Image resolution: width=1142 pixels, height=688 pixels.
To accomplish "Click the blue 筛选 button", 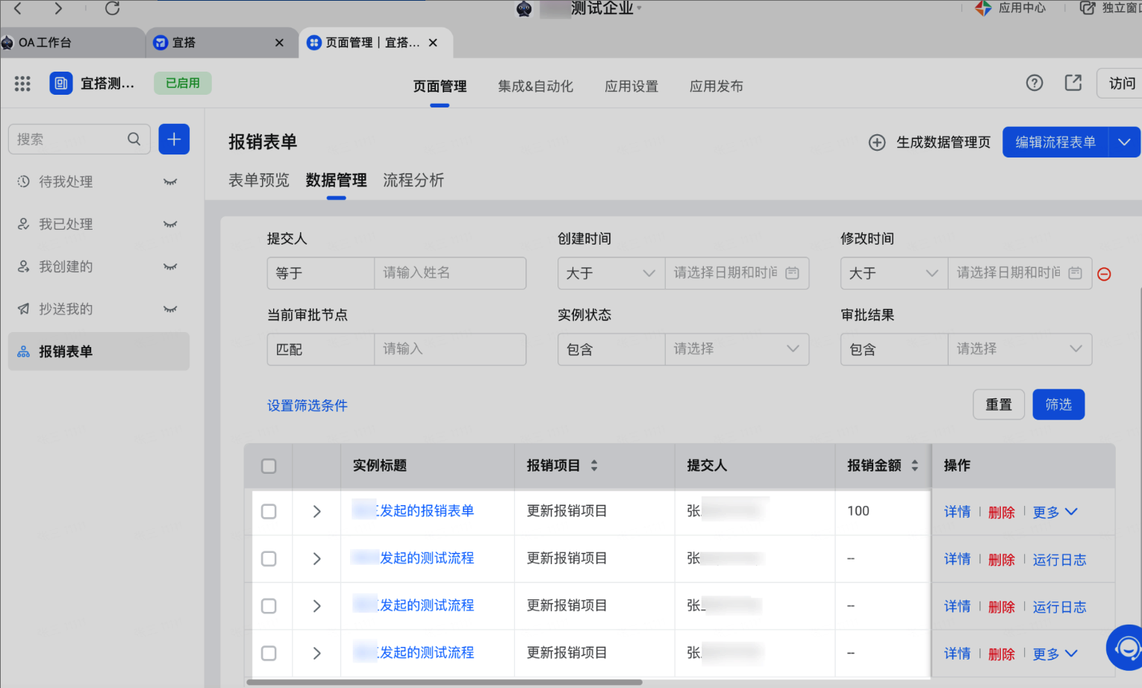I will coord(1058,404).
